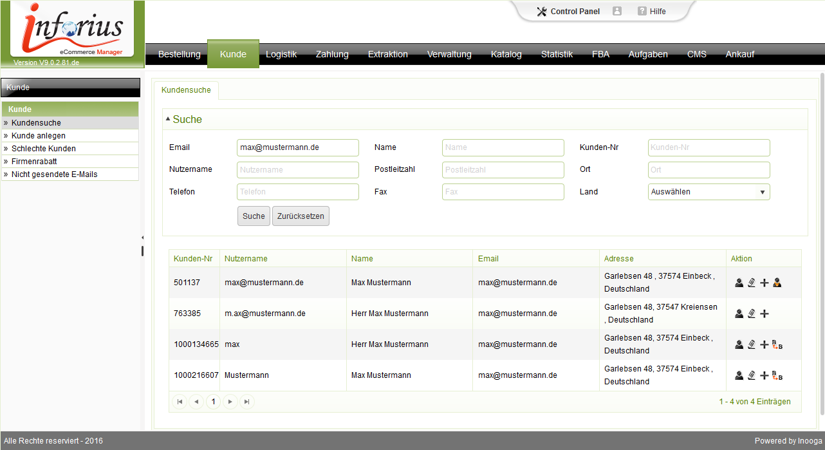Open the Land dropdown "Auswählen"

click(709, 192)
